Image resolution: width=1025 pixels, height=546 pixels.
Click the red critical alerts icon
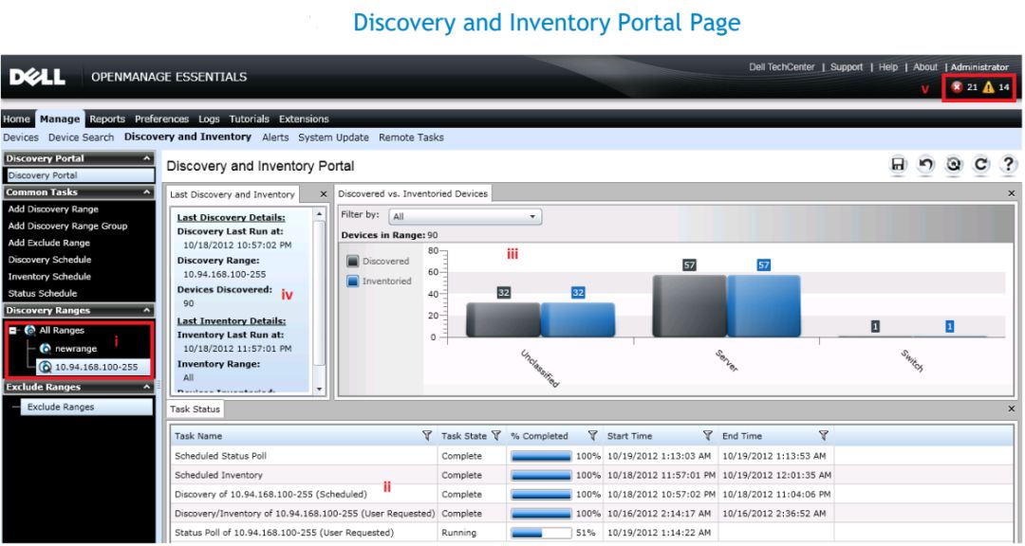click(957, 87)
